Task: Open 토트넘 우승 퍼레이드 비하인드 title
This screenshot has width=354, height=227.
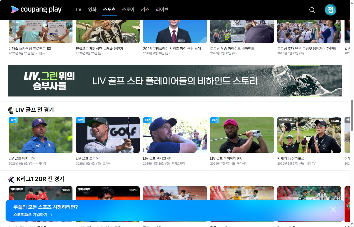Action: pos(232,49)
